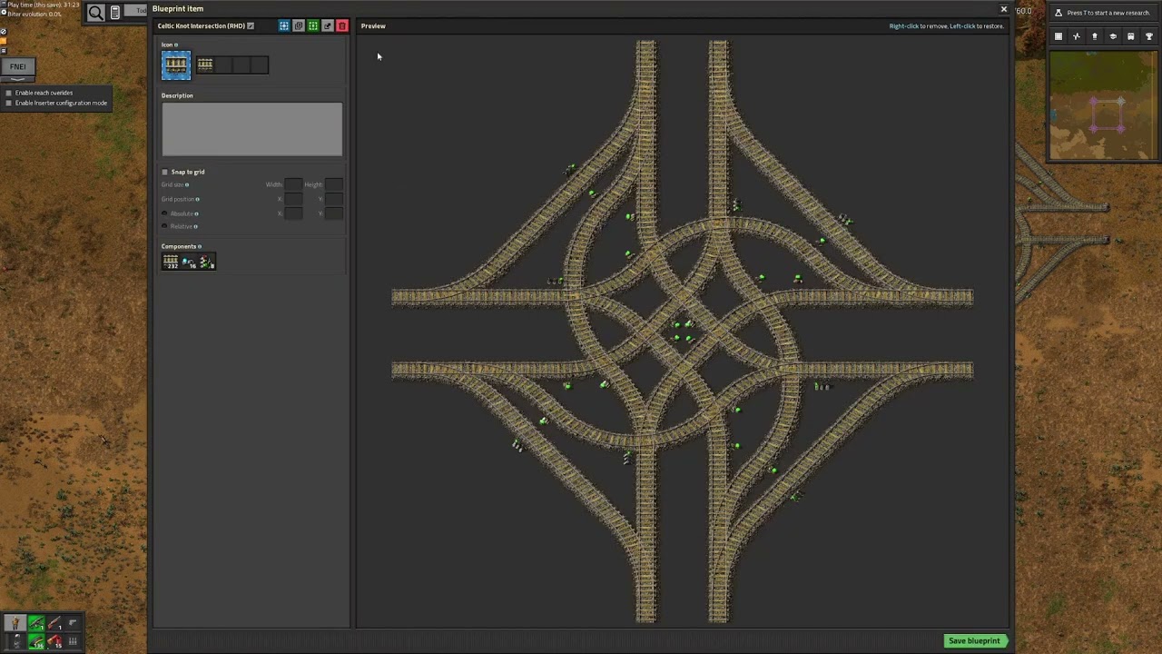The width and height of the screenshot is (1162, 654).
Task: Enable reach overrides checkbox
Action: coord(9,93)
